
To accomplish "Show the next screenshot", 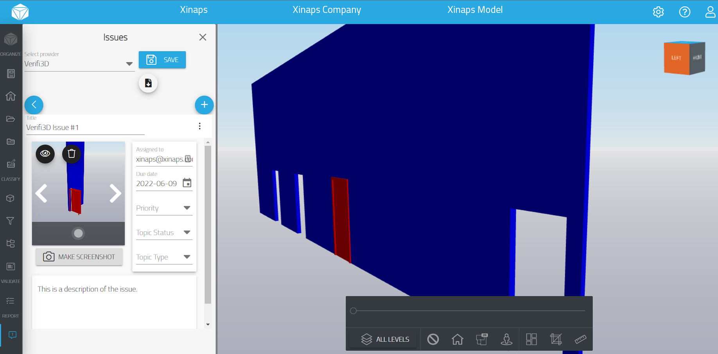I will (115, 193).
